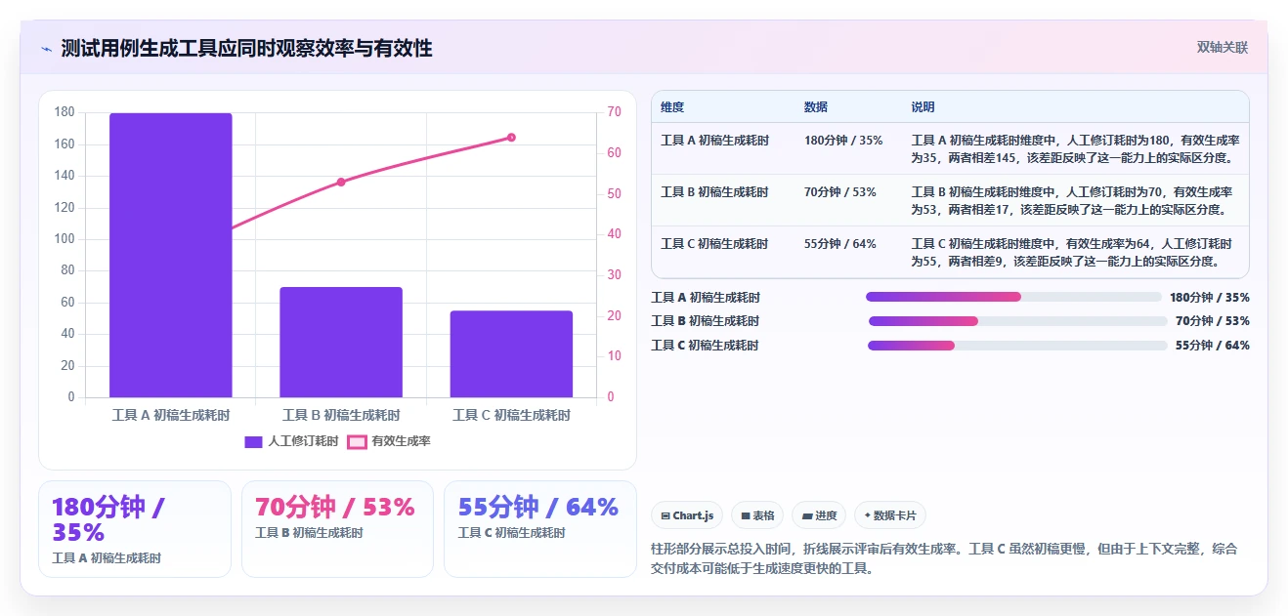Screen dimensions: 1288x616
Task: Click the line point above the 工具 B bar
Action: point(341,182)
